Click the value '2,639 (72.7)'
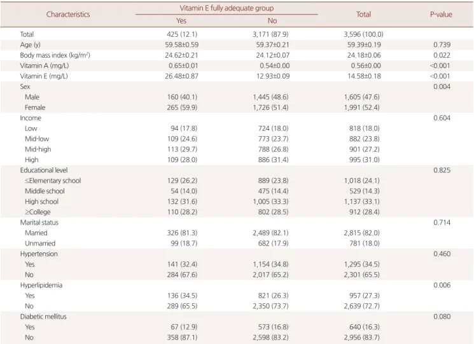Viewport: 474px width, 344px height. click(362, 306)
